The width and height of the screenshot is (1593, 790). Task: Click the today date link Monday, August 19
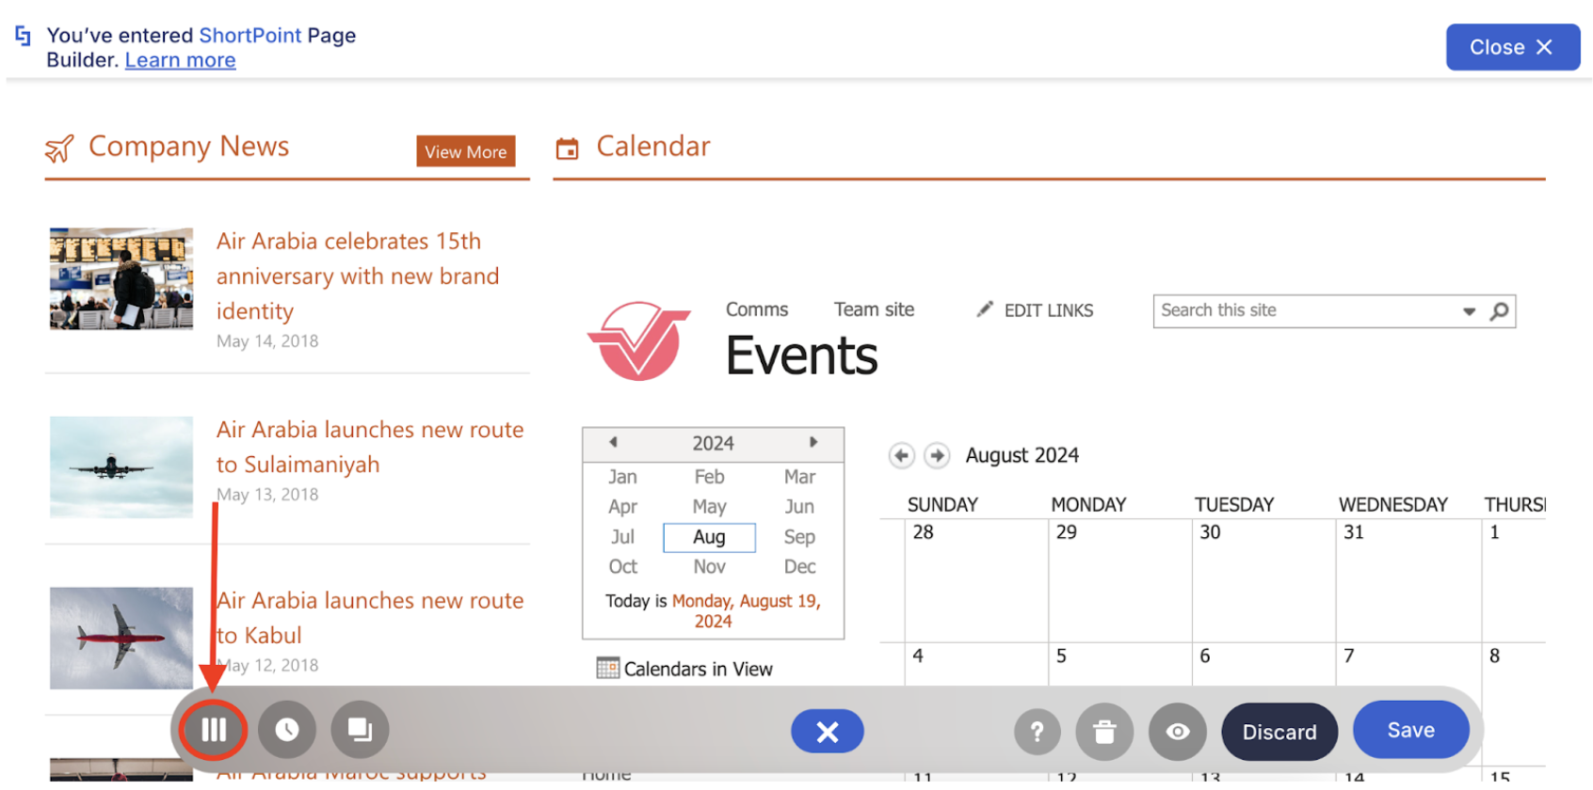746,611
